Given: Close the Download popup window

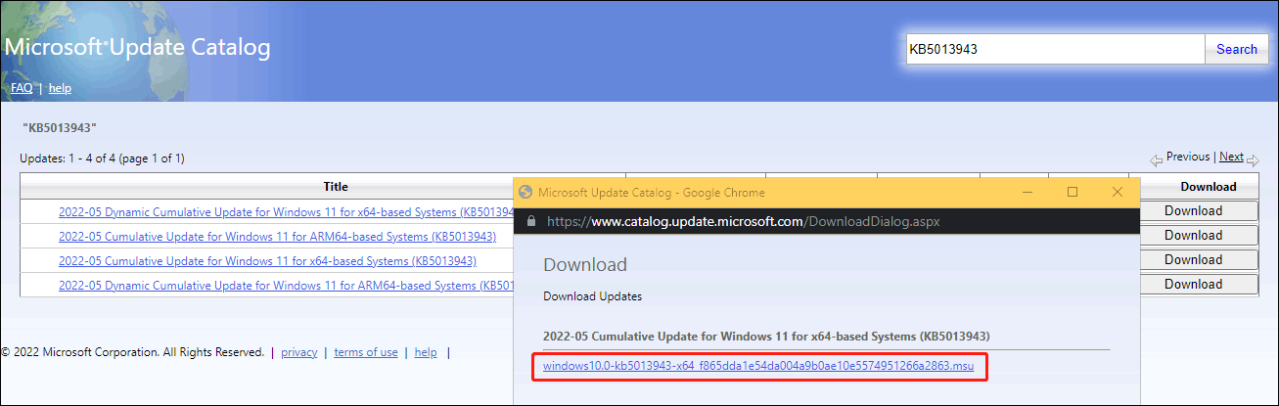Looking at the screenshot, I should pos(1118,193).
